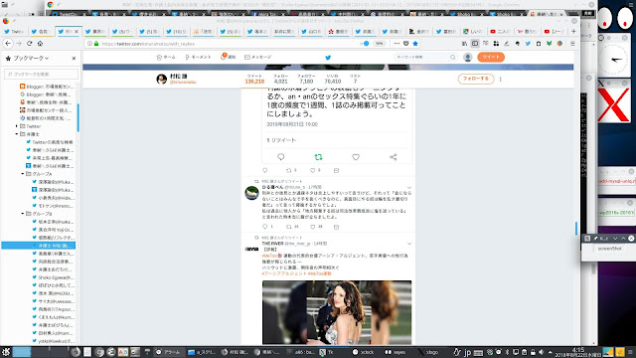Click the Twitter keyword search box

point(424,58)
